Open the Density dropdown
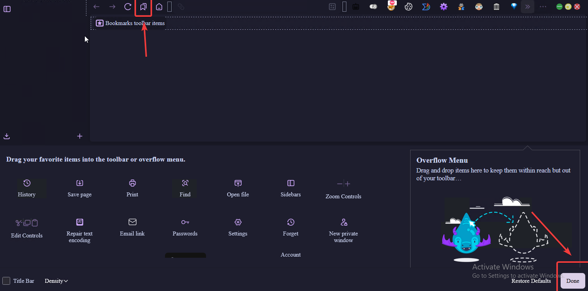 [x=56, y=281]
